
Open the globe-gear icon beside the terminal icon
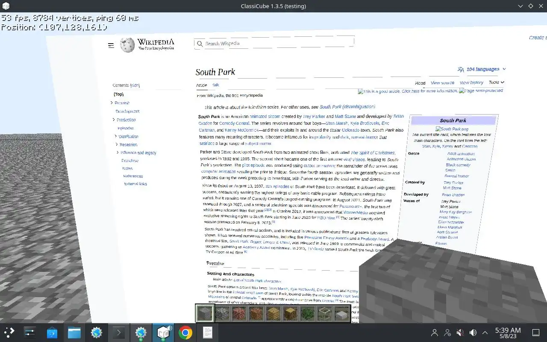141,332
